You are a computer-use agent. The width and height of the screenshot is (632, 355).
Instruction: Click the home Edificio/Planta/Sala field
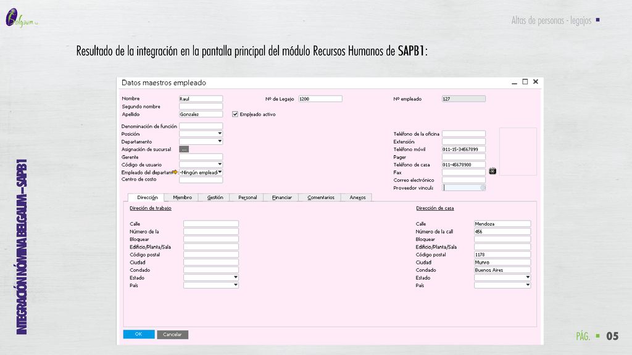[x=502, y=247]
